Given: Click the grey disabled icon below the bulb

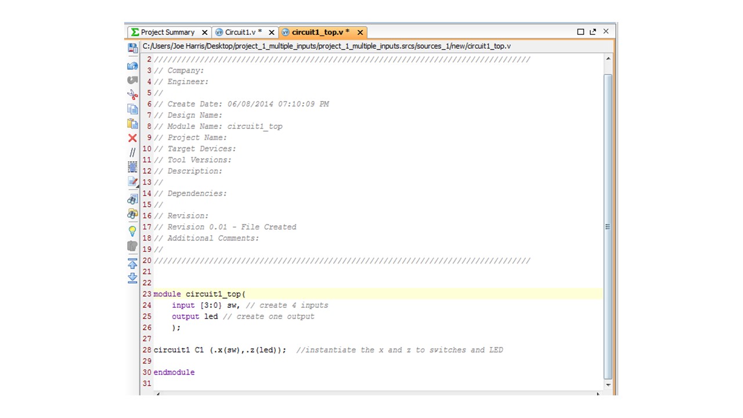Looking at the screenshot, I should tap(132, 246).
